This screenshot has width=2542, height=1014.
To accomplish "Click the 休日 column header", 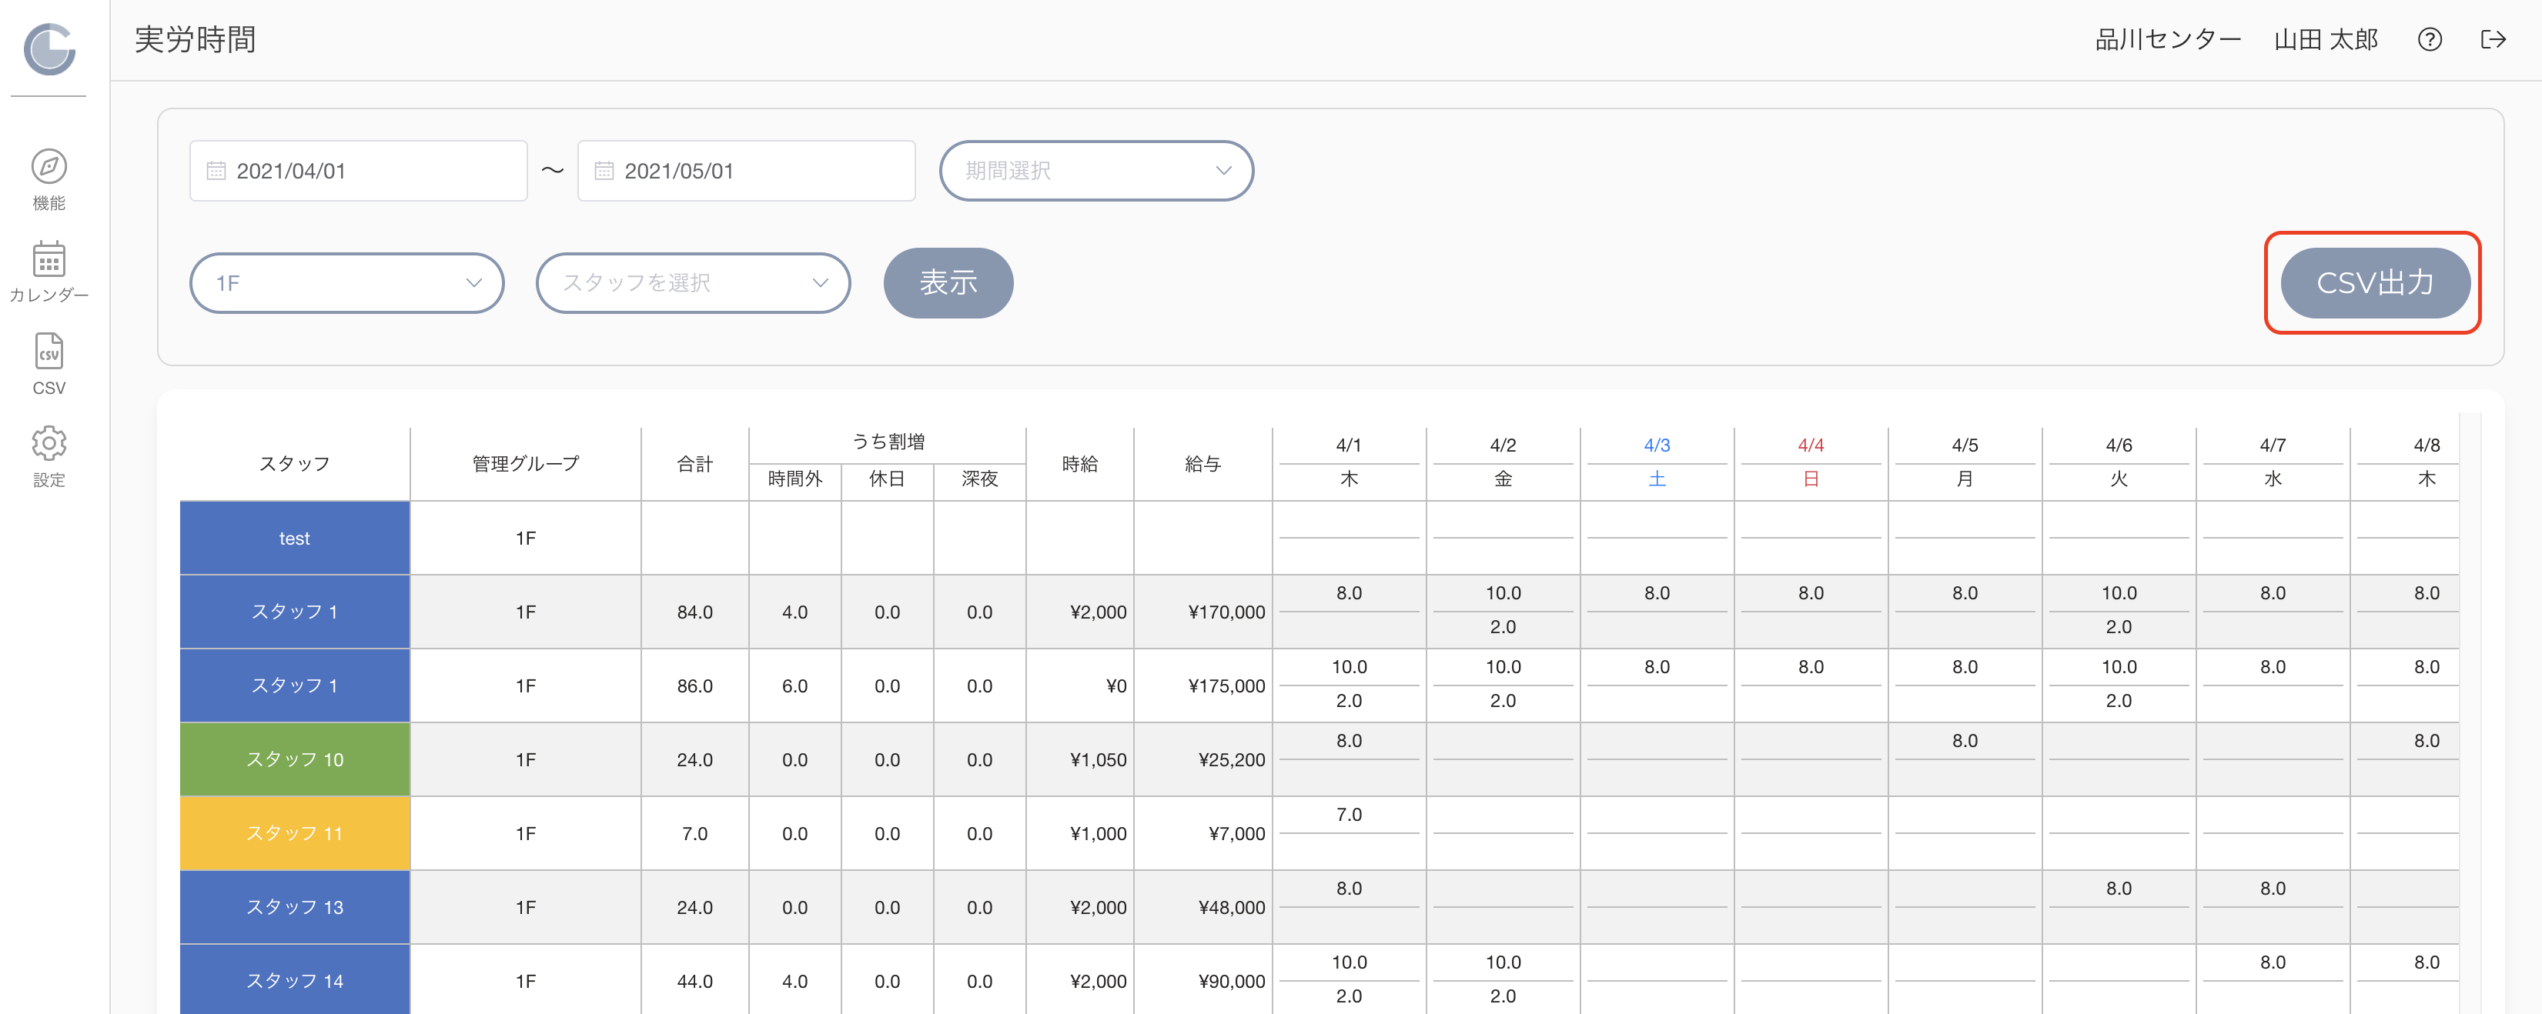I will coord(887,479).
